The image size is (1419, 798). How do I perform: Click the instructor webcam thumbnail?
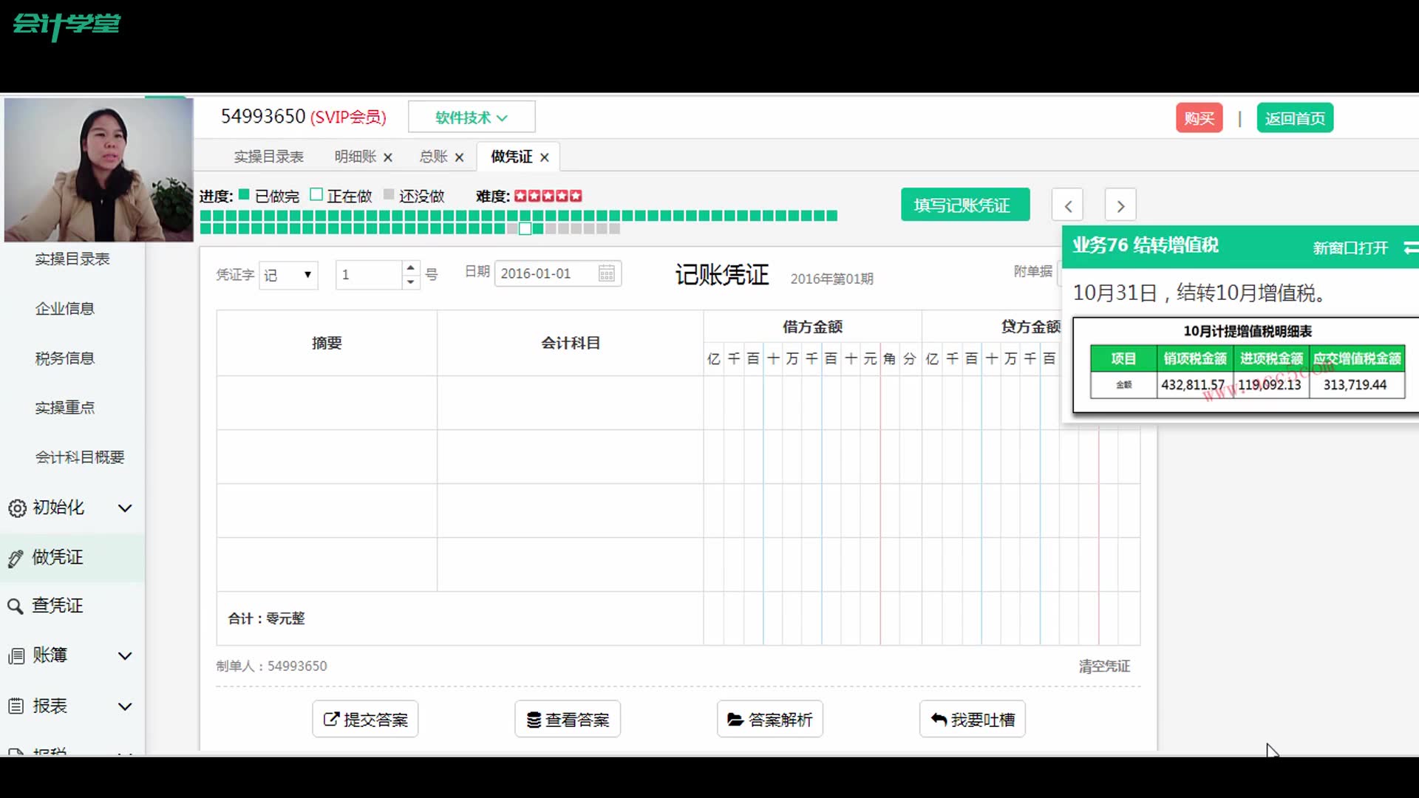click(99, 170)
